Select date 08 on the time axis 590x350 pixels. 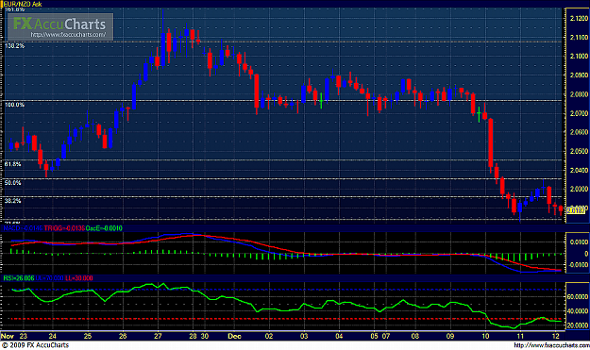pyautogui.click(x=415, y=336)
